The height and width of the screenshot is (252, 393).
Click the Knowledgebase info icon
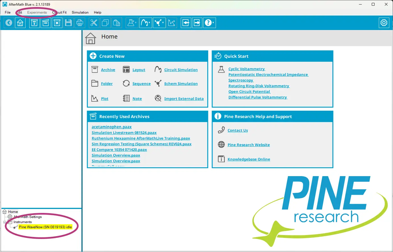[x=221, y=159]
